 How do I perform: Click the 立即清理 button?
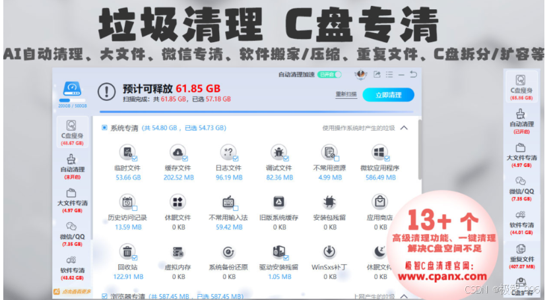[x=388, y=95]
